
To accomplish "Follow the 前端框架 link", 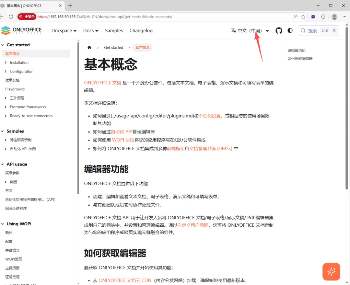I will click(176, 149).
